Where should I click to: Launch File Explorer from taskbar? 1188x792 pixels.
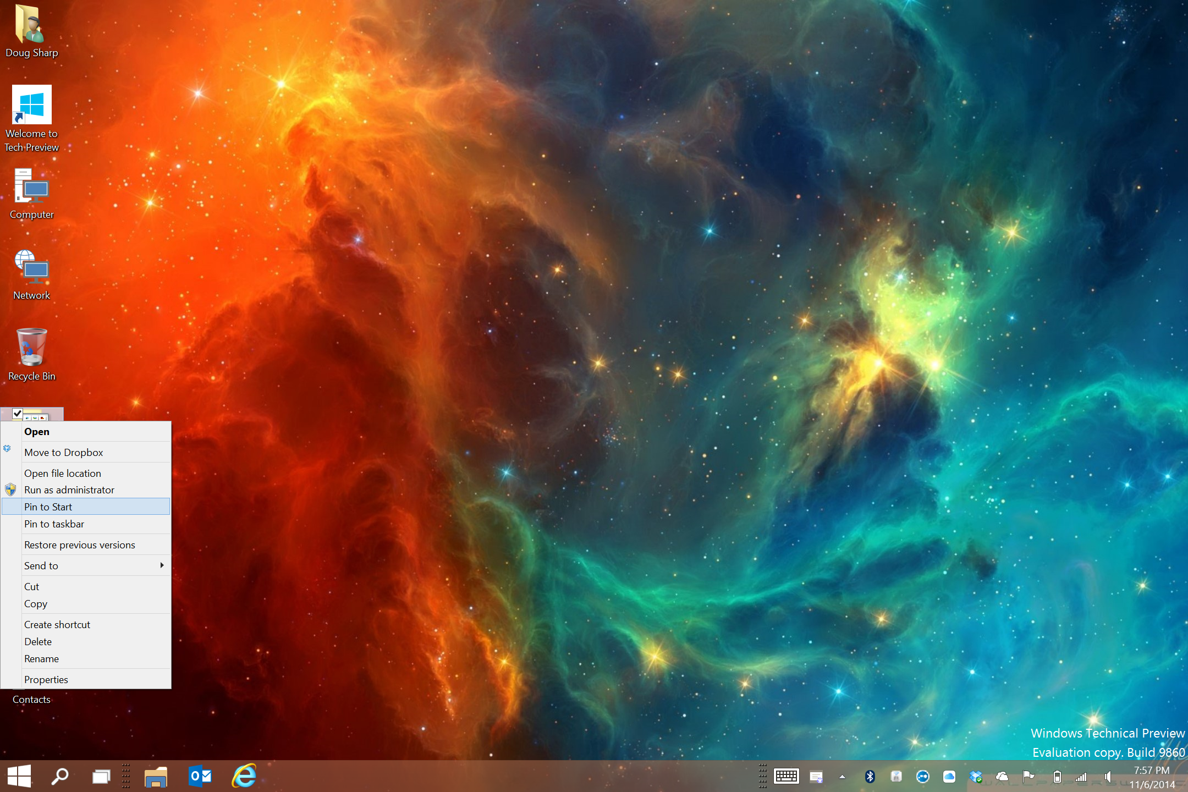156,776
